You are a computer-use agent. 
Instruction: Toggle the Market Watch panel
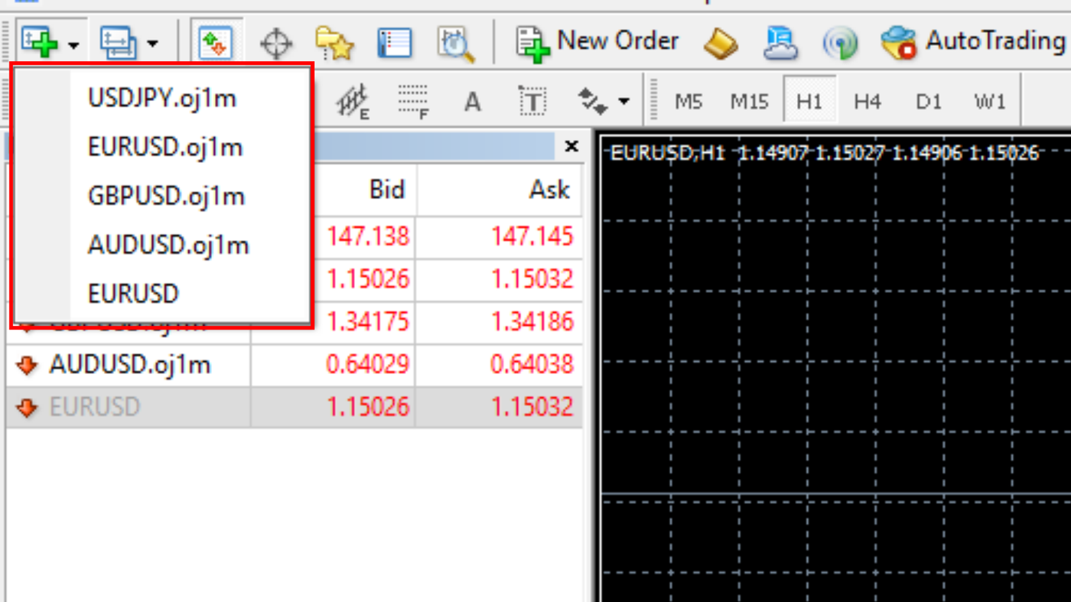point(214,42)
